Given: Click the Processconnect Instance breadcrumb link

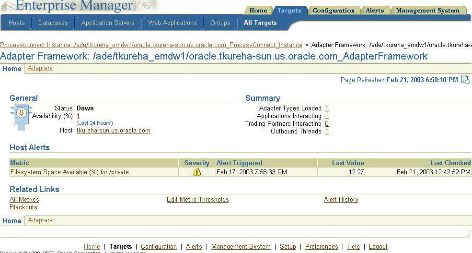Looking at the screenshot, I should (x=151, y=45).
